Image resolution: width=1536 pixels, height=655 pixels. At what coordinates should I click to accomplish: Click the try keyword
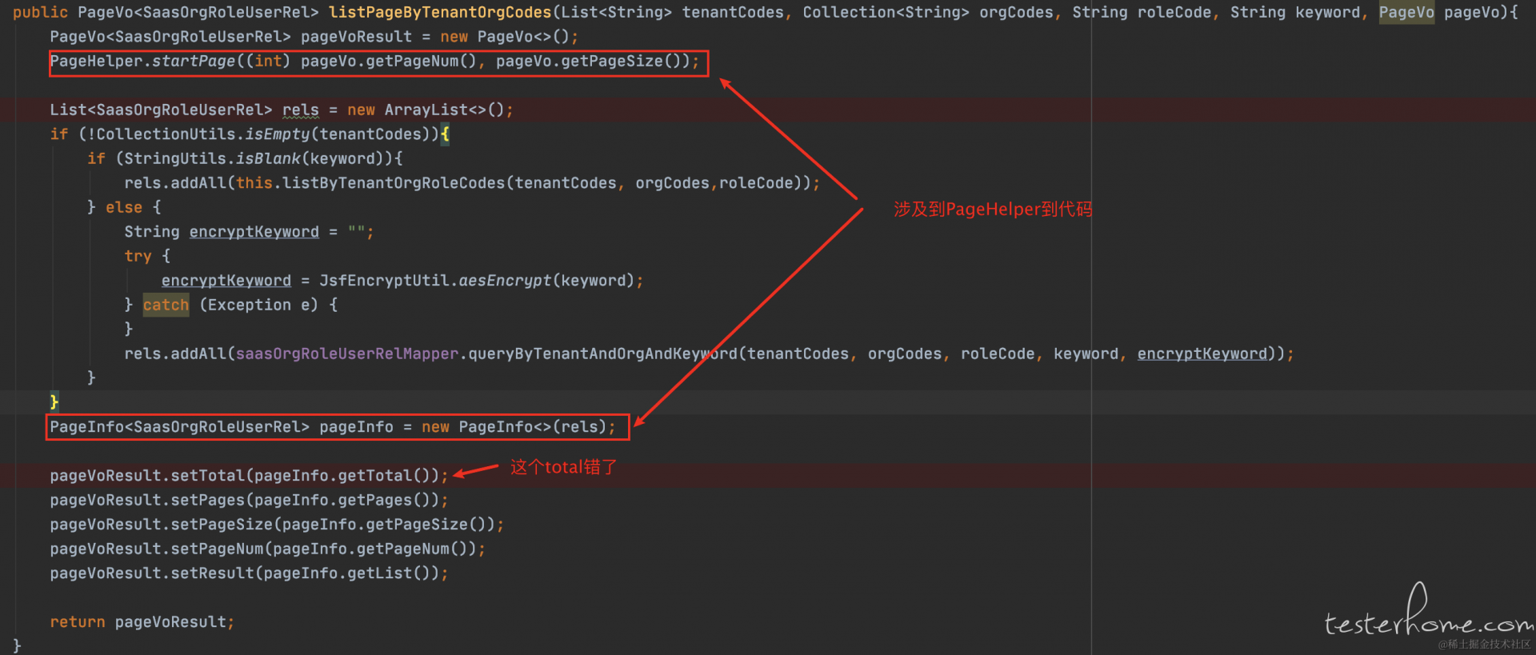point(138,257)
